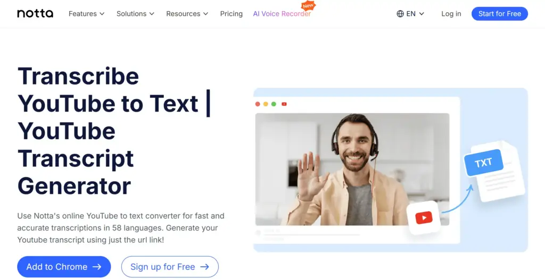Open the Resources dropdown menu
Viewport: 545px width, 279px height.
click(187, 13)
